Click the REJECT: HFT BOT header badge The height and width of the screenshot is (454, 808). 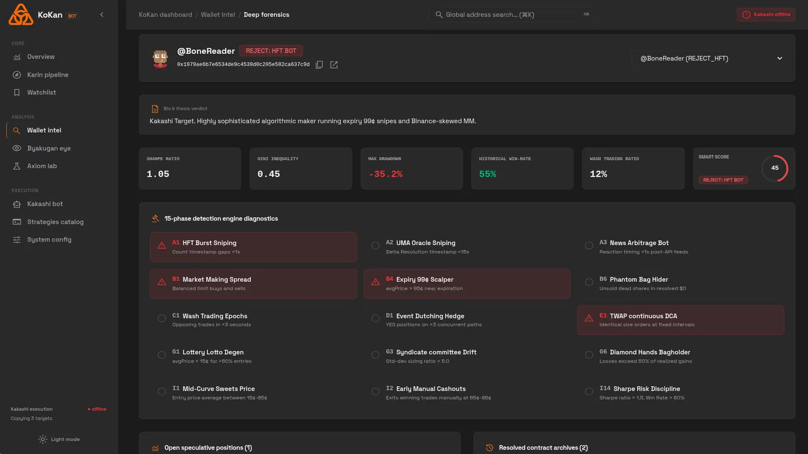pyautogui.click(x=271, y=51)
